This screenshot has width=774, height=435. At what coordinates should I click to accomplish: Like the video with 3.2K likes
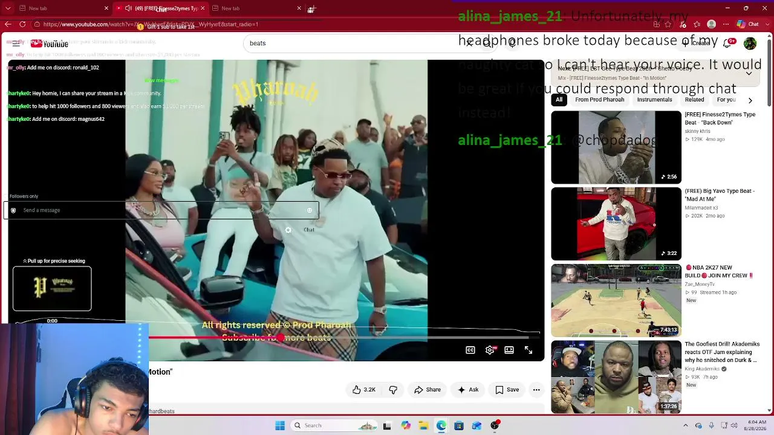pos(363,390)
